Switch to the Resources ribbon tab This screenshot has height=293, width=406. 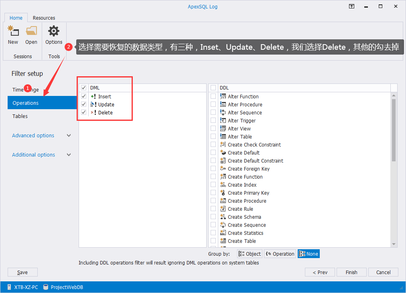(x=44, y=18)
